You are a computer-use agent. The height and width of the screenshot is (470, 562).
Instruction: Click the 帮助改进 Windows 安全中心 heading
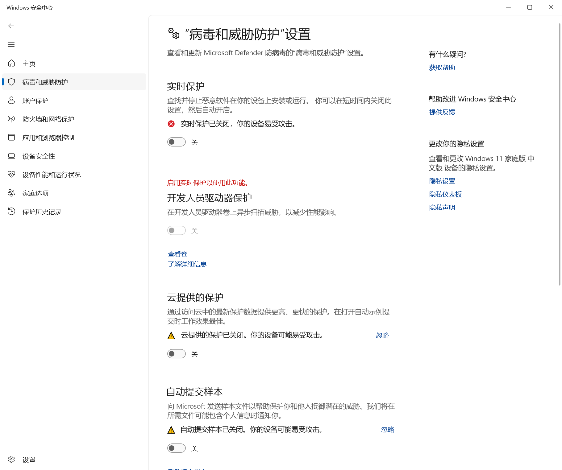(x=472, y=99)
